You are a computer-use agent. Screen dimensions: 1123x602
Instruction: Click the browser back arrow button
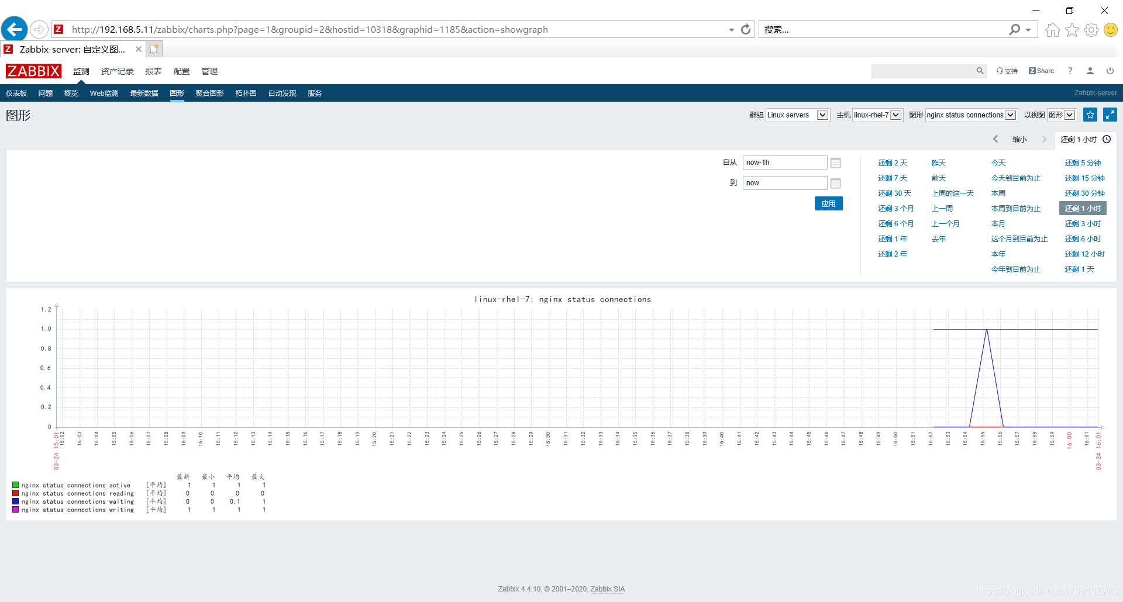pos(15,29)
